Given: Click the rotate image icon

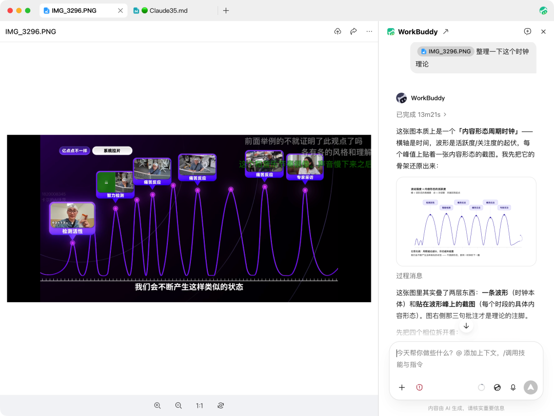Looking at the screenshot, I should pyautogui.click(x=221, y=406).
